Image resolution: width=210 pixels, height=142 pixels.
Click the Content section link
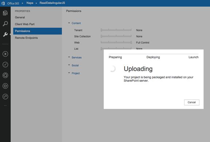76,23
